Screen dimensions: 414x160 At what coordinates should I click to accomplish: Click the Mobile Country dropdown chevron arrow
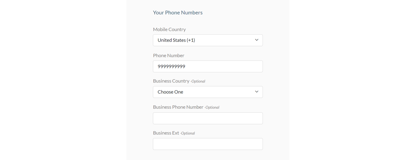point(256,40)
